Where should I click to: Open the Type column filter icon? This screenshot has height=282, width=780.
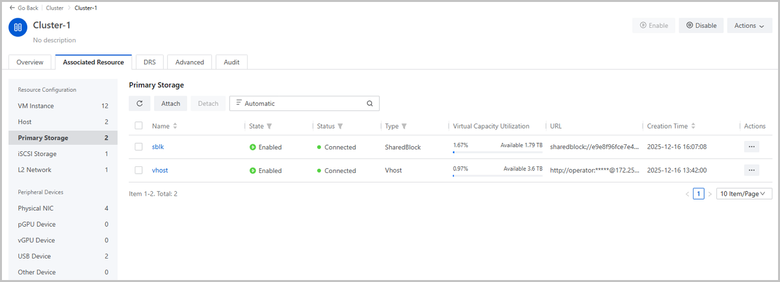pos(406,126)
